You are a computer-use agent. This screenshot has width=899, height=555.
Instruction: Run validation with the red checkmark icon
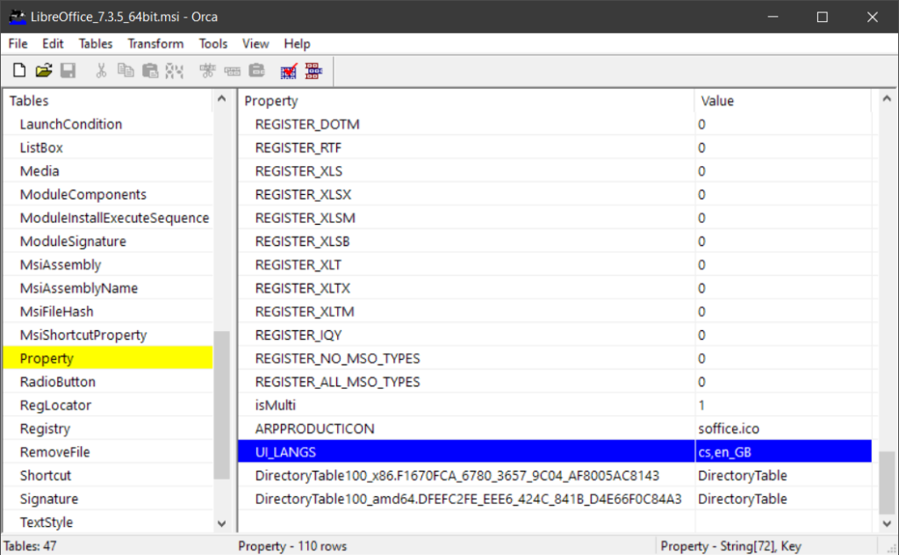[288, 70]
